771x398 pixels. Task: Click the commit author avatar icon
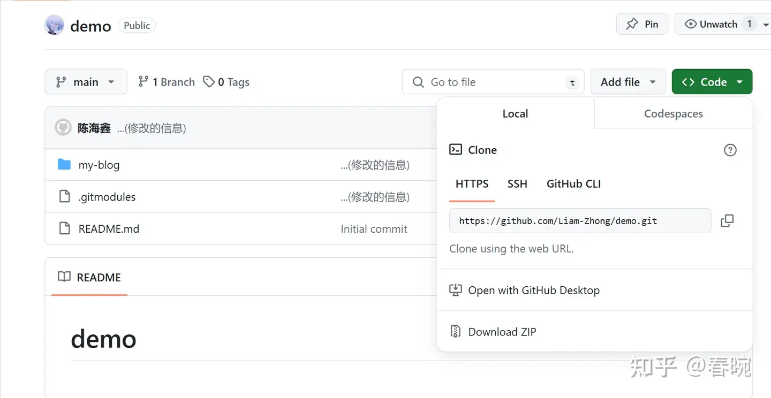click(x=63, y=127)
